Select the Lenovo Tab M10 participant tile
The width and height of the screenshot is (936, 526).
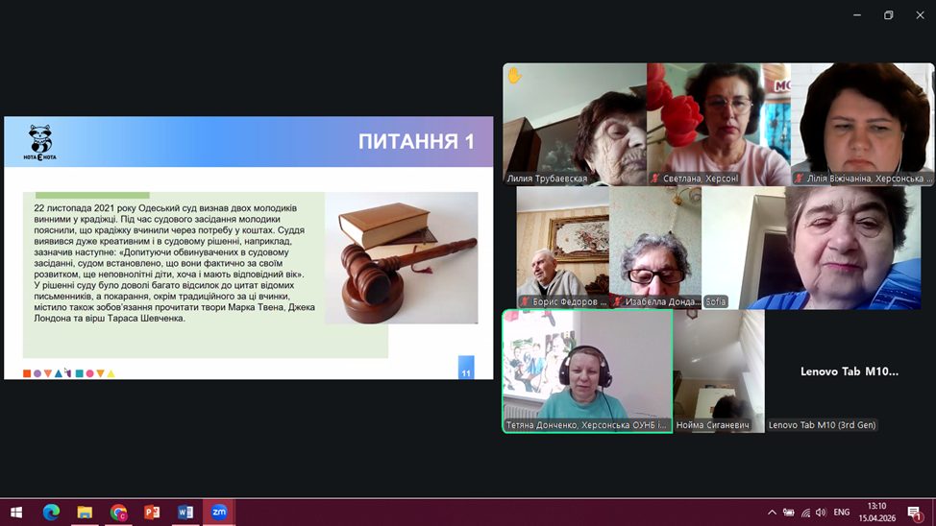click(850, 371)
